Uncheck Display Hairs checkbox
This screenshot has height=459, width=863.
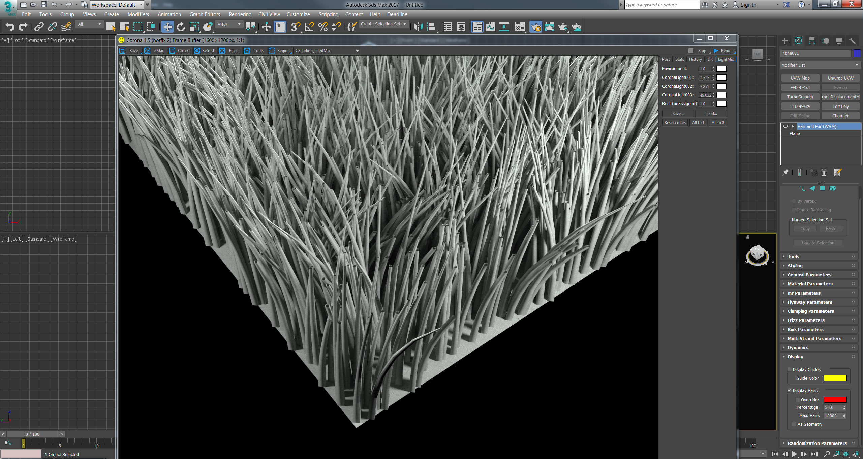[x=790, y=391]
